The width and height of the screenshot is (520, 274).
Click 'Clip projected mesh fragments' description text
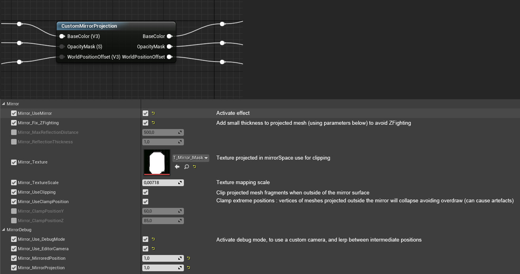293,193
